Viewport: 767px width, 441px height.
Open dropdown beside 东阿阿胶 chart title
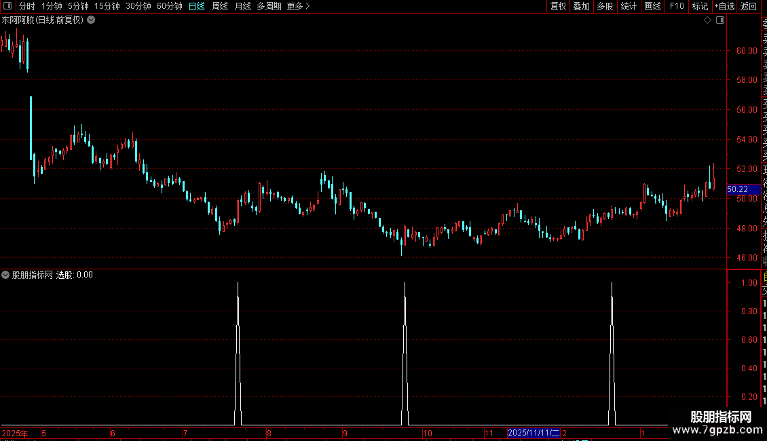(91, 20)
